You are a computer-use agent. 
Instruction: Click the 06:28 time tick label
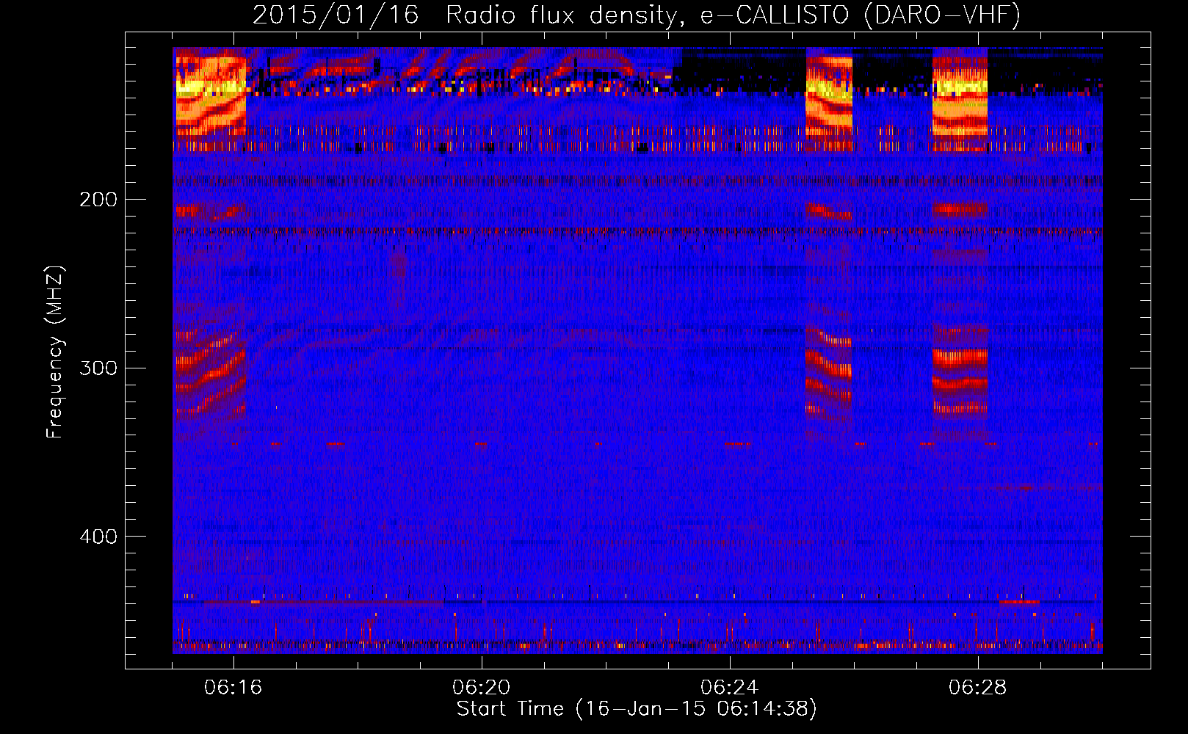click(978, 688)
